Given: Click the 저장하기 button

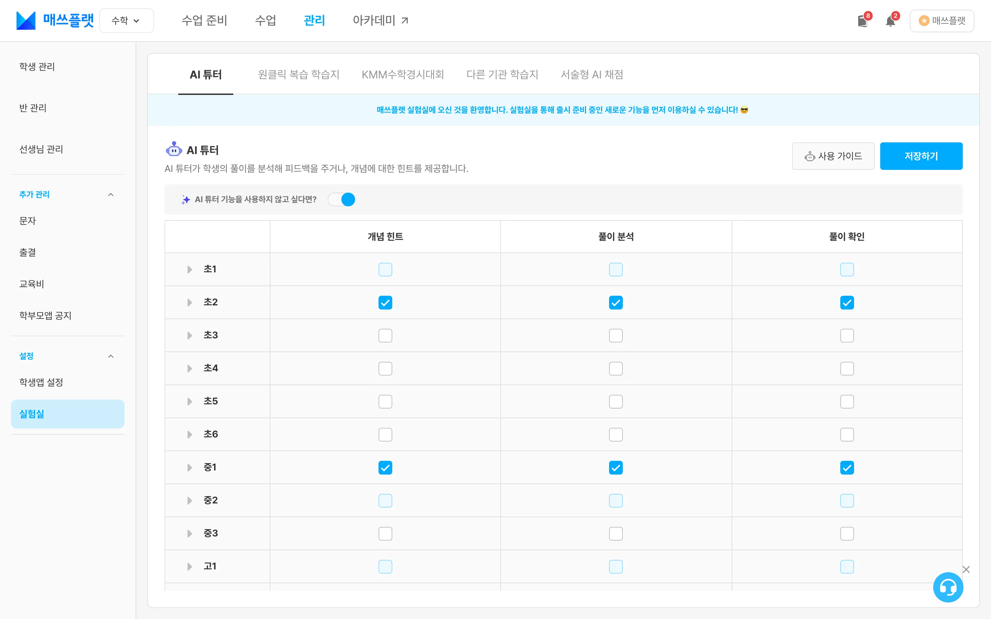Looking at the screenshot, I should point(921,156).
